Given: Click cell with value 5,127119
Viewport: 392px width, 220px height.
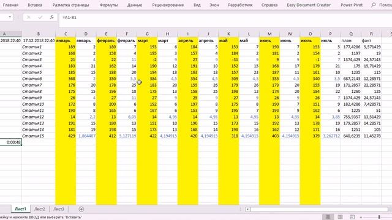Looking at the screenshot, I should (127, 136).
